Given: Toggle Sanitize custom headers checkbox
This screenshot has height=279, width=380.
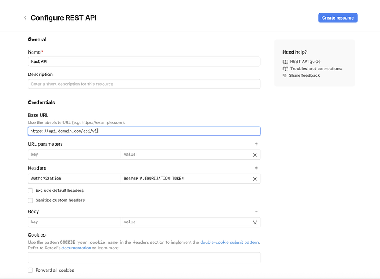Looking at the screenshot, I should [30, 200].
